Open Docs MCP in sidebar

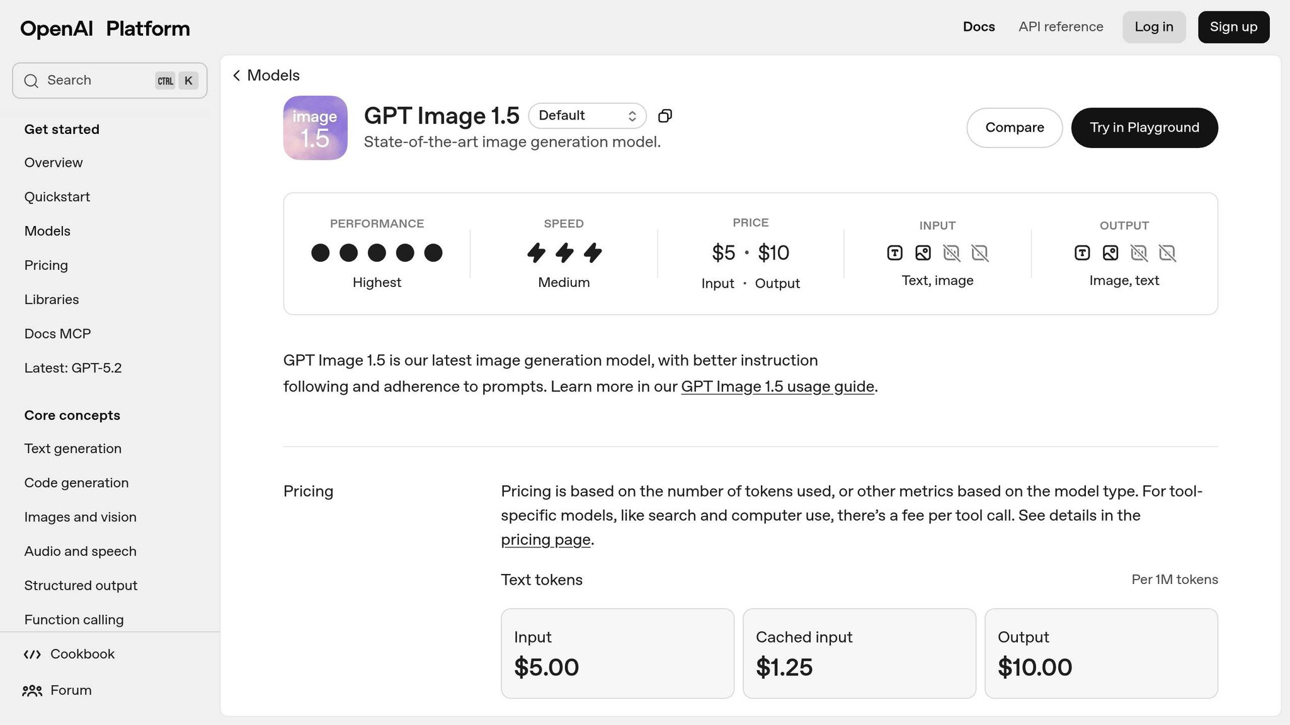click(x=57, y=334)
